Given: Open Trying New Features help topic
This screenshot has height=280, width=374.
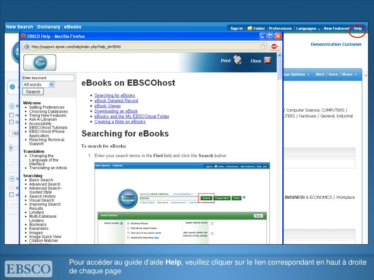Looking at the screenshot, I should coord(48,116).
